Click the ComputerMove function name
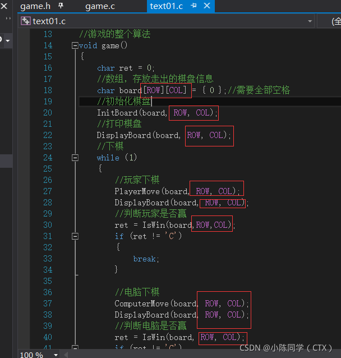341x358 pixels. (x=141, y=304)
